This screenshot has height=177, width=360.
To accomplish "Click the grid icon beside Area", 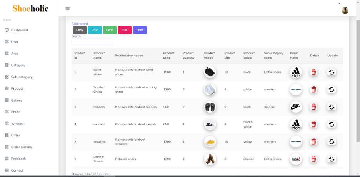I will (x=7, y=53).
